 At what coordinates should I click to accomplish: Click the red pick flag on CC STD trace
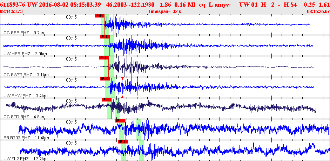point(106,100)
